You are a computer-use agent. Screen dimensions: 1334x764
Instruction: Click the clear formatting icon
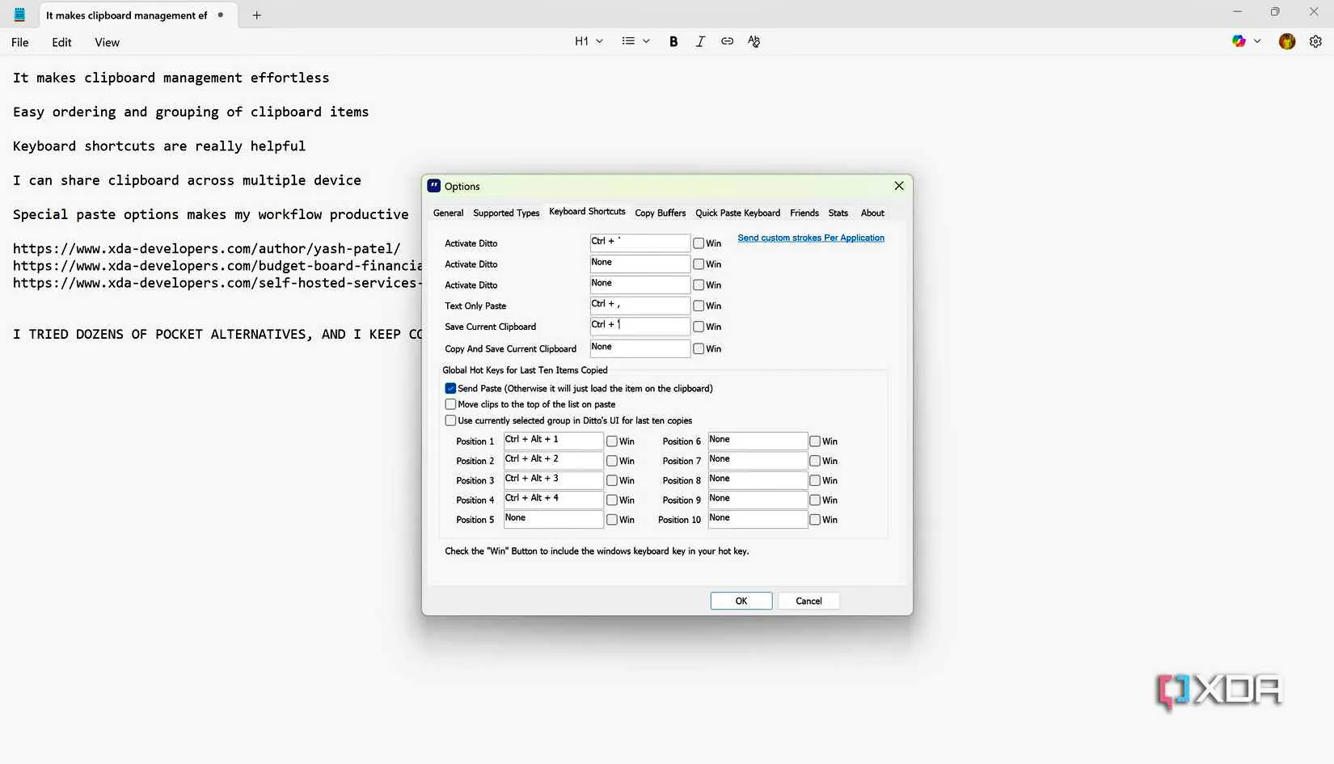coord(754,41)
